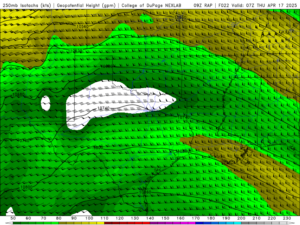Click the 80 value on the color scale
The height and width of the screenshot is (225, 300).
(59, 218)
